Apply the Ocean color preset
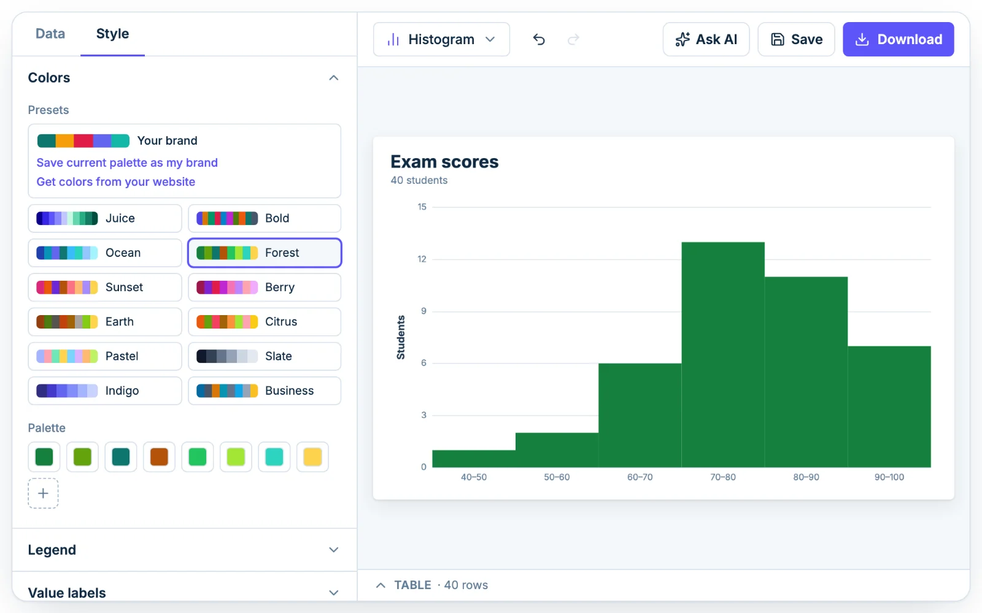Viewport: 982px width, 613px height. [105, 253]
